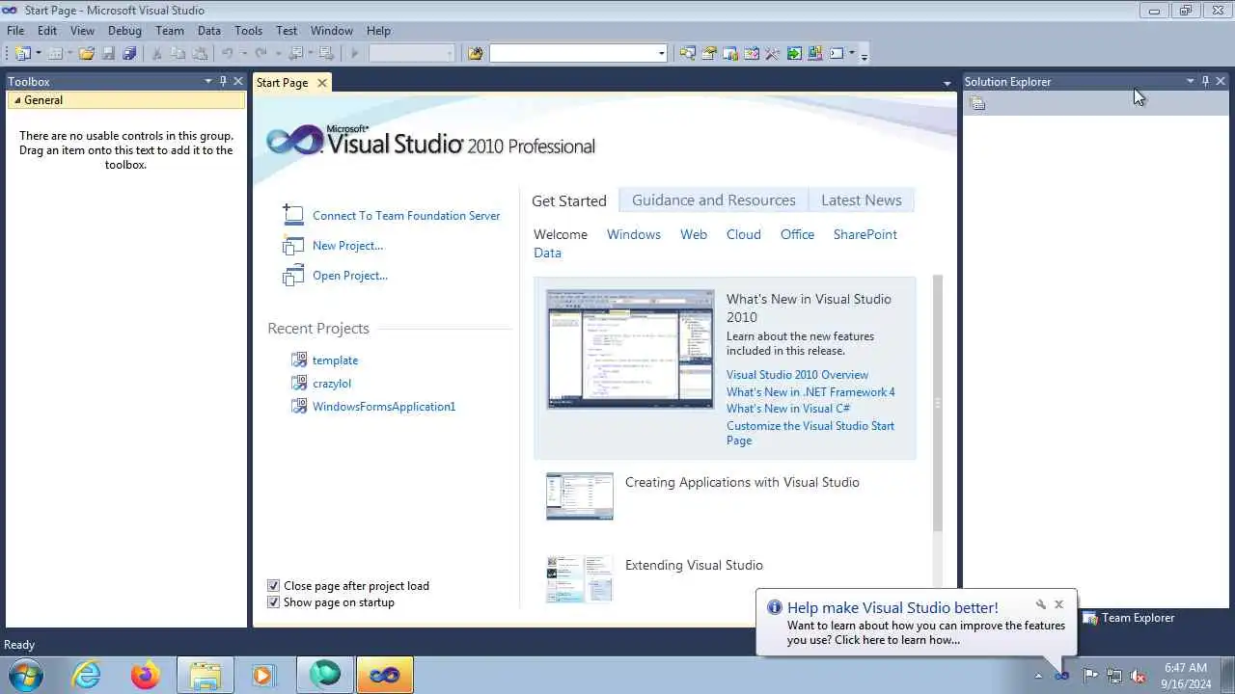Click the Open File folder toolbar icon
Image resolution: width=1235 pixels, height=694 pixels.
coord(87,53)
